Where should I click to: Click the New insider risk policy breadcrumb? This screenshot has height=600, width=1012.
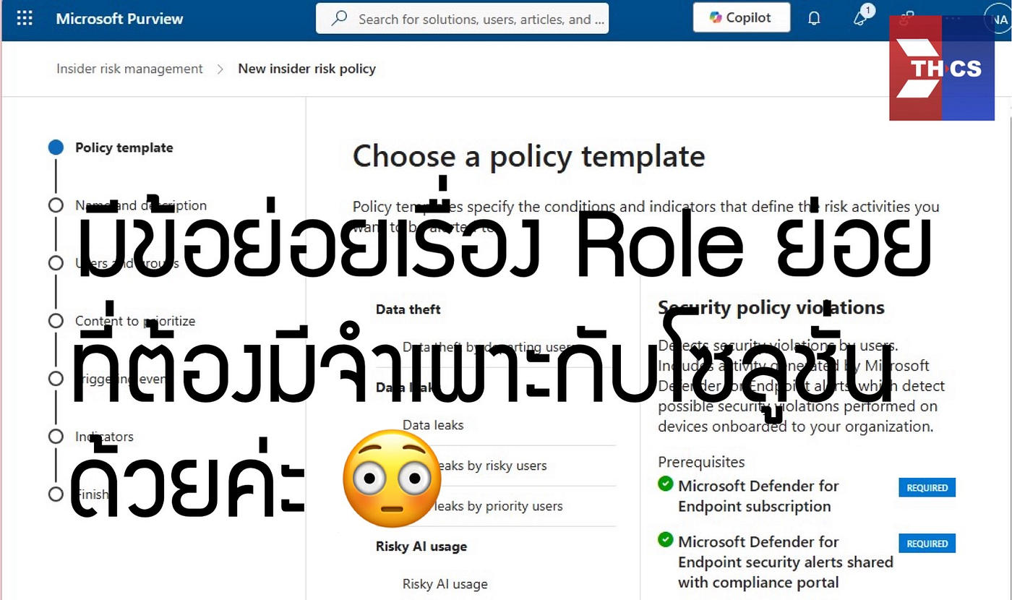(307, 69)
